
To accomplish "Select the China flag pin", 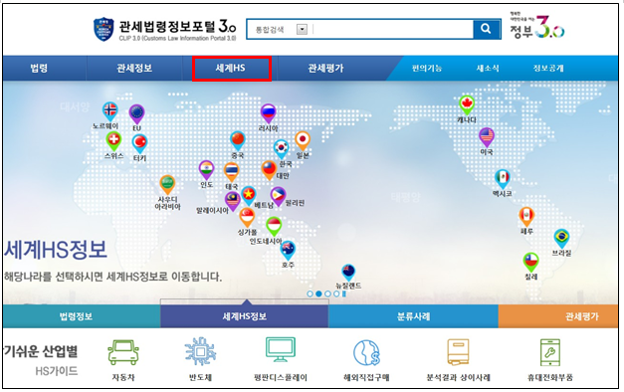I will tap(238, 140).
